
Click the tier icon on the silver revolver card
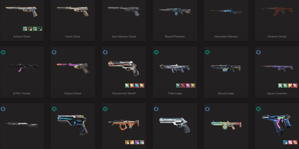pyautogui.click(x=156, y=109)
